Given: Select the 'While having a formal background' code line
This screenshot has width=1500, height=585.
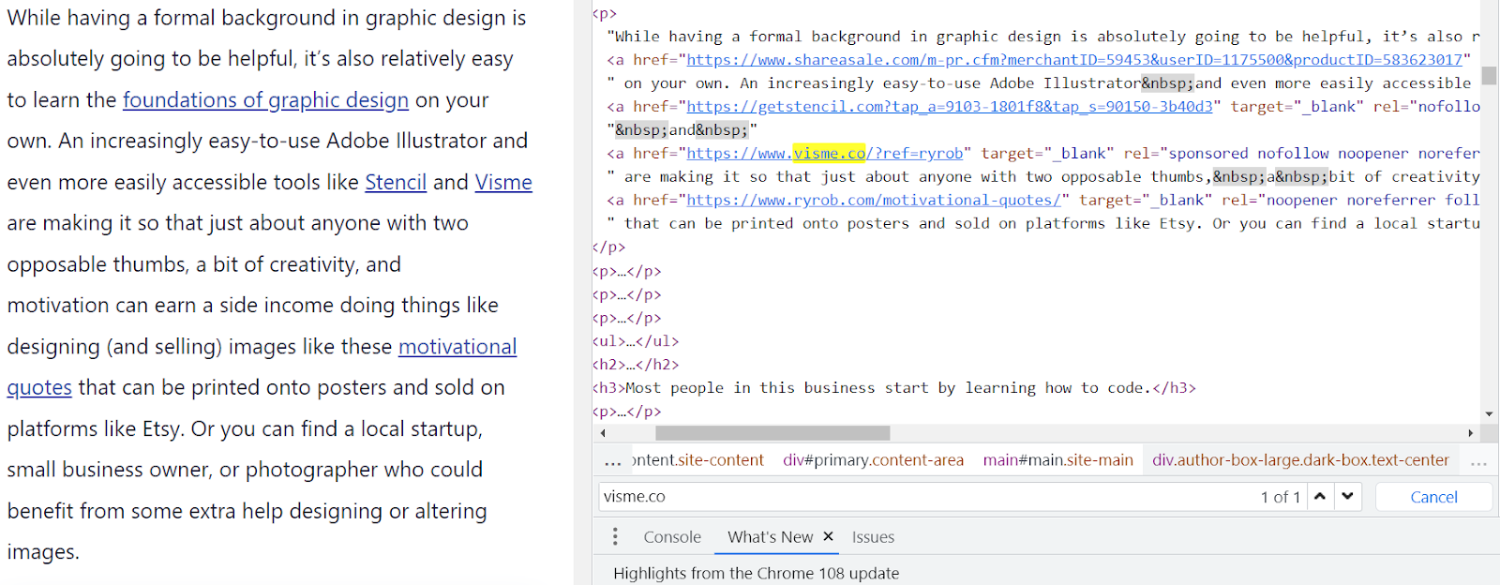Looking at the screenshot, I should [1042, 37].
